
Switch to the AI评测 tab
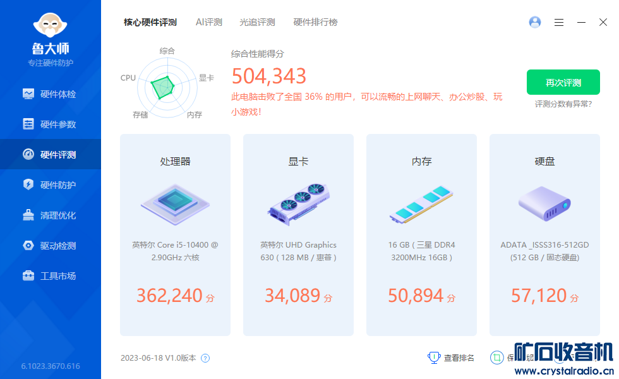coord(209,22)
